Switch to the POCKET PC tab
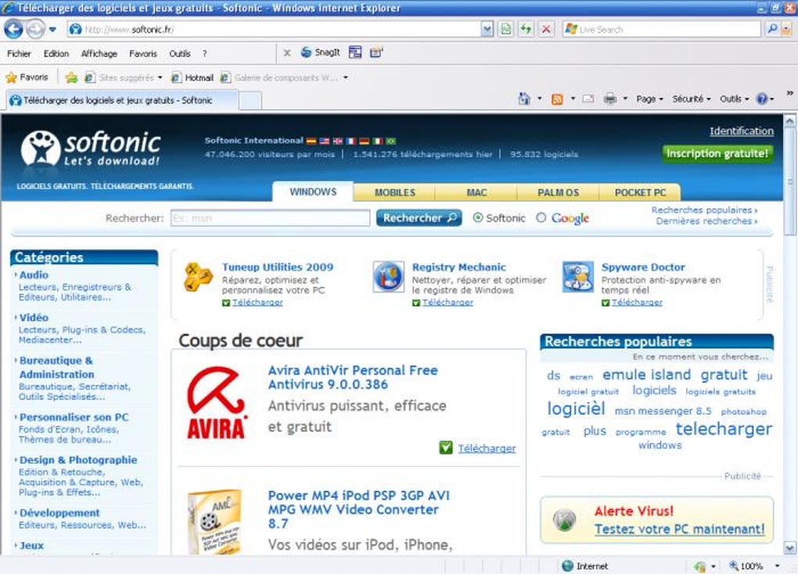 tap(640, 192)
